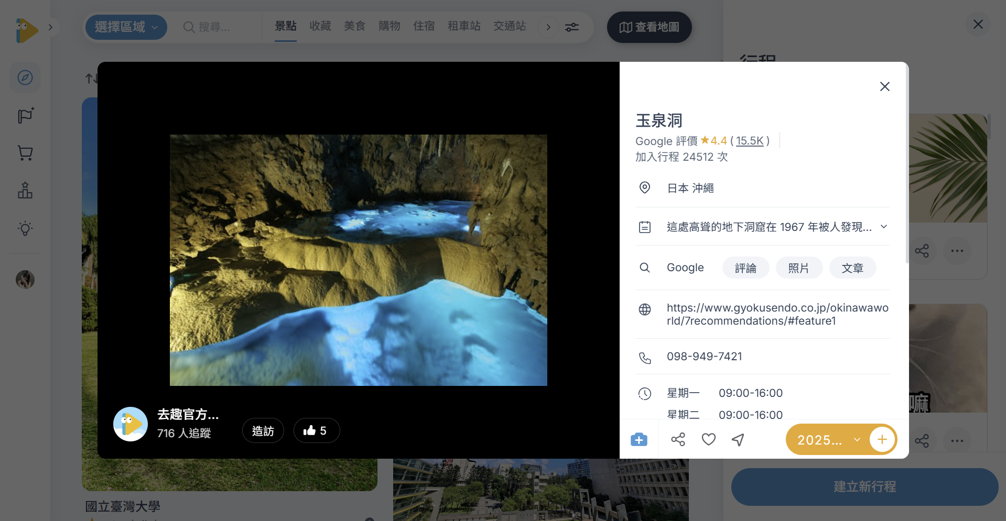Open the user profile avatar in sidebar
The width and height of the screenshot is (1006, 521).
[x=25, y=280]
